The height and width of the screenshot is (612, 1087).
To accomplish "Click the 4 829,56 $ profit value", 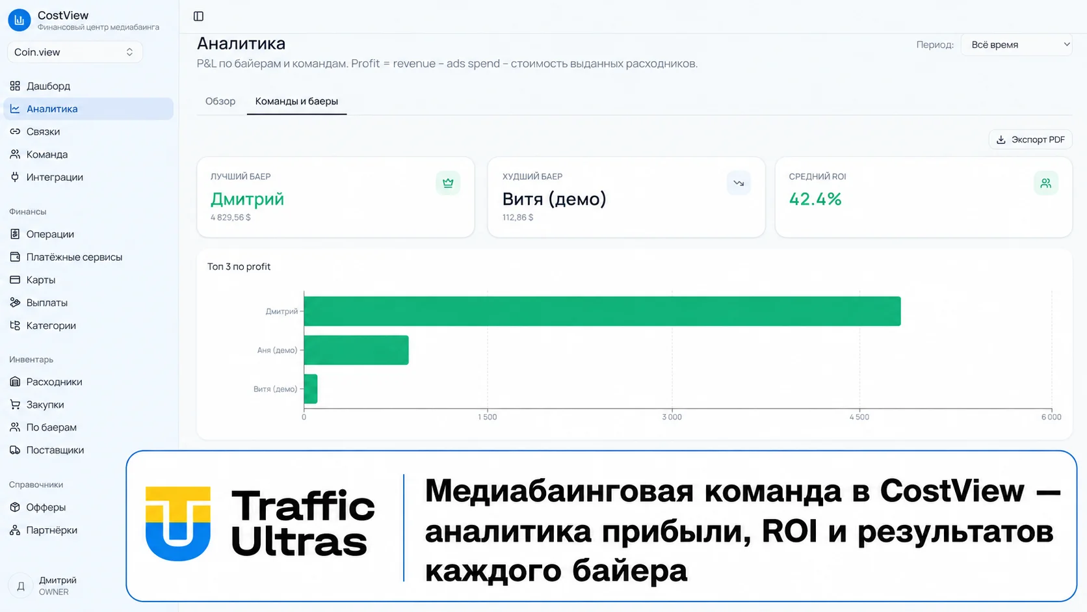I will click(230, 218).
